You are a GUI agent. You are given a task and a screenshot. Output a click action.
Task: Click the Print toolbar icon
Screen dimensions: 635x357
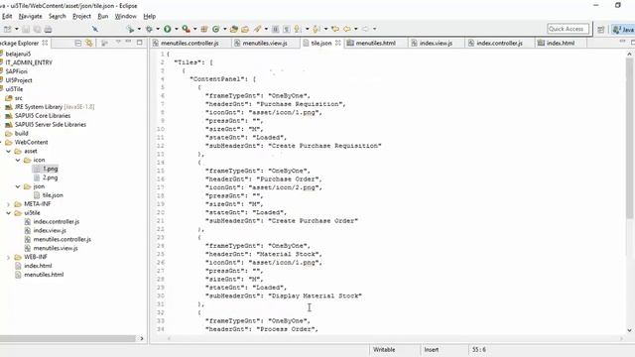click(48, 29)
